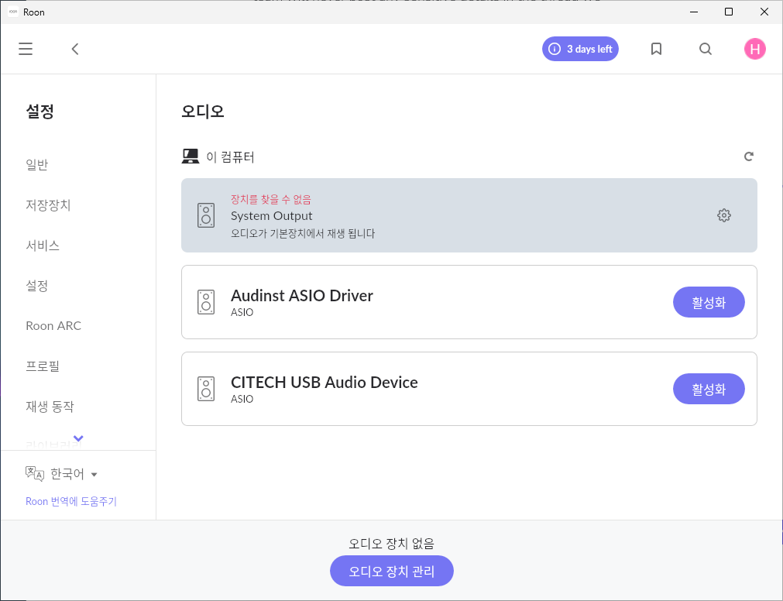The width and height of the screenshot is (783, 601).
Task: Open the bookmarks icon in header
Action: coord(656,50)
